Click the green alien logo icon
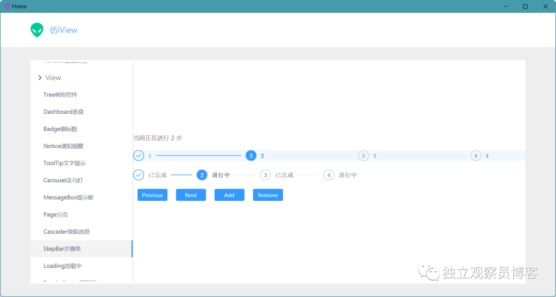The height and width of the screenshot is (297, 556). pyautogui.click(x=37, y=30)
